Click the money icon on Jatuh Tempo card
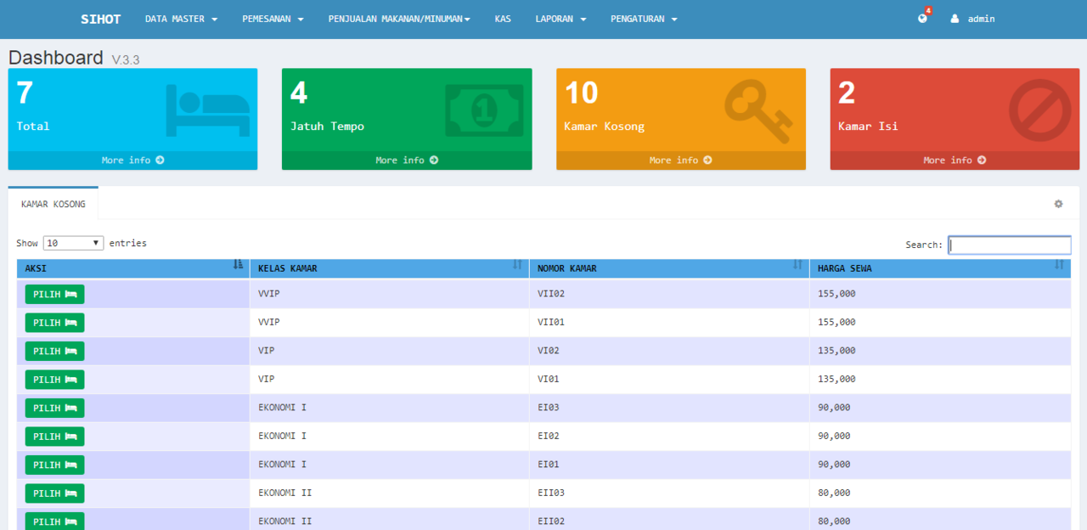The width and height of the screenshot is (1087, 530). [483, 109]
